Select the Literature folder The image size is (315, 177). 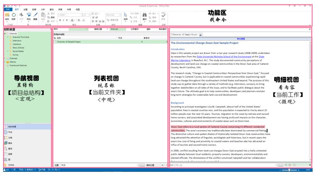click(x=17, y=44)
